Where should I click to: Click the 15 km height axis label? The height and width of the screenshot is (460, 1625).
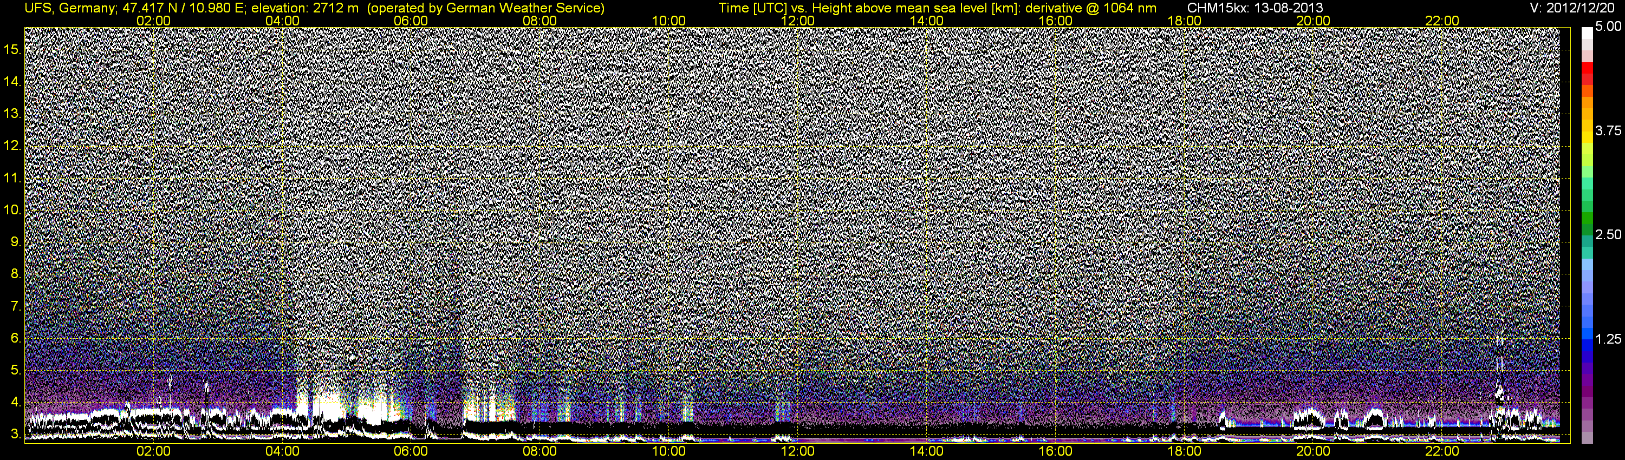click(11, 49)
